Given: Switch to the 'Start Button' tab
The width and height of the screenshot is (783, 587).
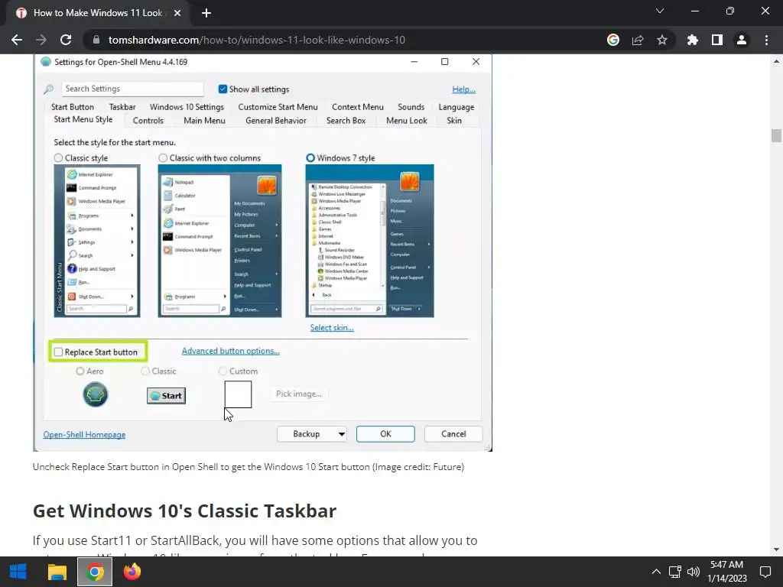Looking at the screenshot, I should (x=73, y=107).
